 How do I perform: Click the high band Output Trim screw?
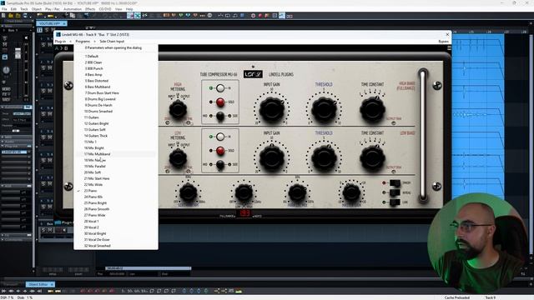(393, 123)
